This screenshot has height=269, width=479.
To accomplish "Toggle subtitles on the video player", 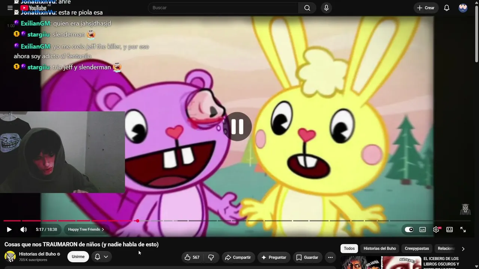I will (x=422, y=229).
